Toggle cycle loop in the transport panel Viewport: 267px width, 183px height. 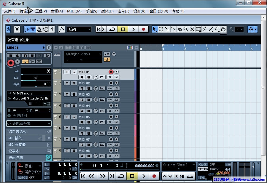coord(121,176)
